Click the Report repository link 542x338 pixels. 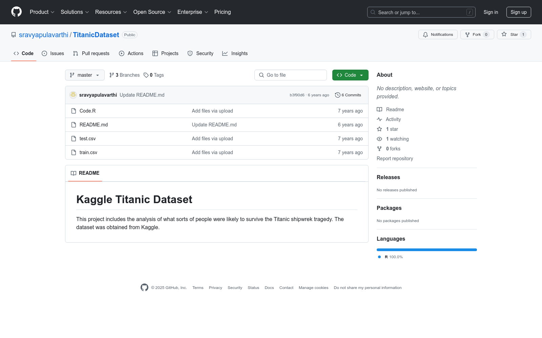pos(395,159)
